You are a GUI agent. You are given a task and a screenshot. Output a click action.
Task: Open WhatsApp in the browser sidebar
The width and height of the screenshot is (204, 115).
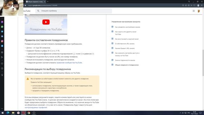[2, 27]
